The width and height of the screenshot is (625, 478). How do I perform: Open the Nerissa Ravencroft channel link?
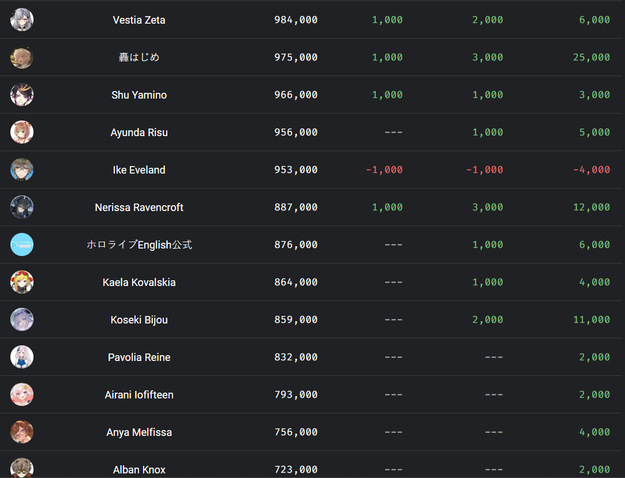[139, 208]
